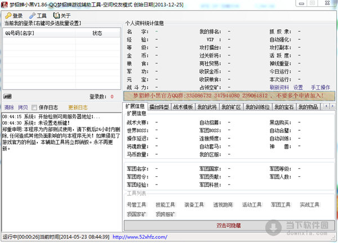Click the 状态 column header
Image resolution: width=338 pixels, height=243 pixels.
point(97,33)
